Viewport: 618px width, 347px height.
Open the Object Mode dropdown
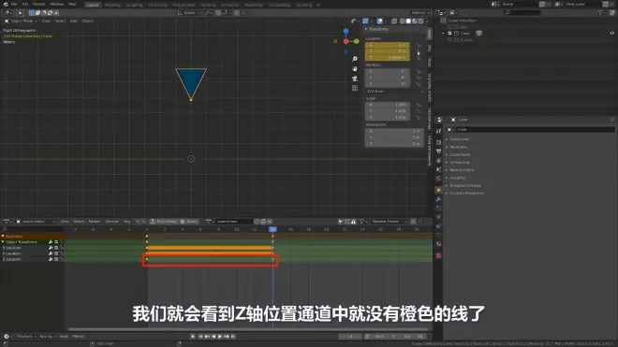click(x=21, y=21)
